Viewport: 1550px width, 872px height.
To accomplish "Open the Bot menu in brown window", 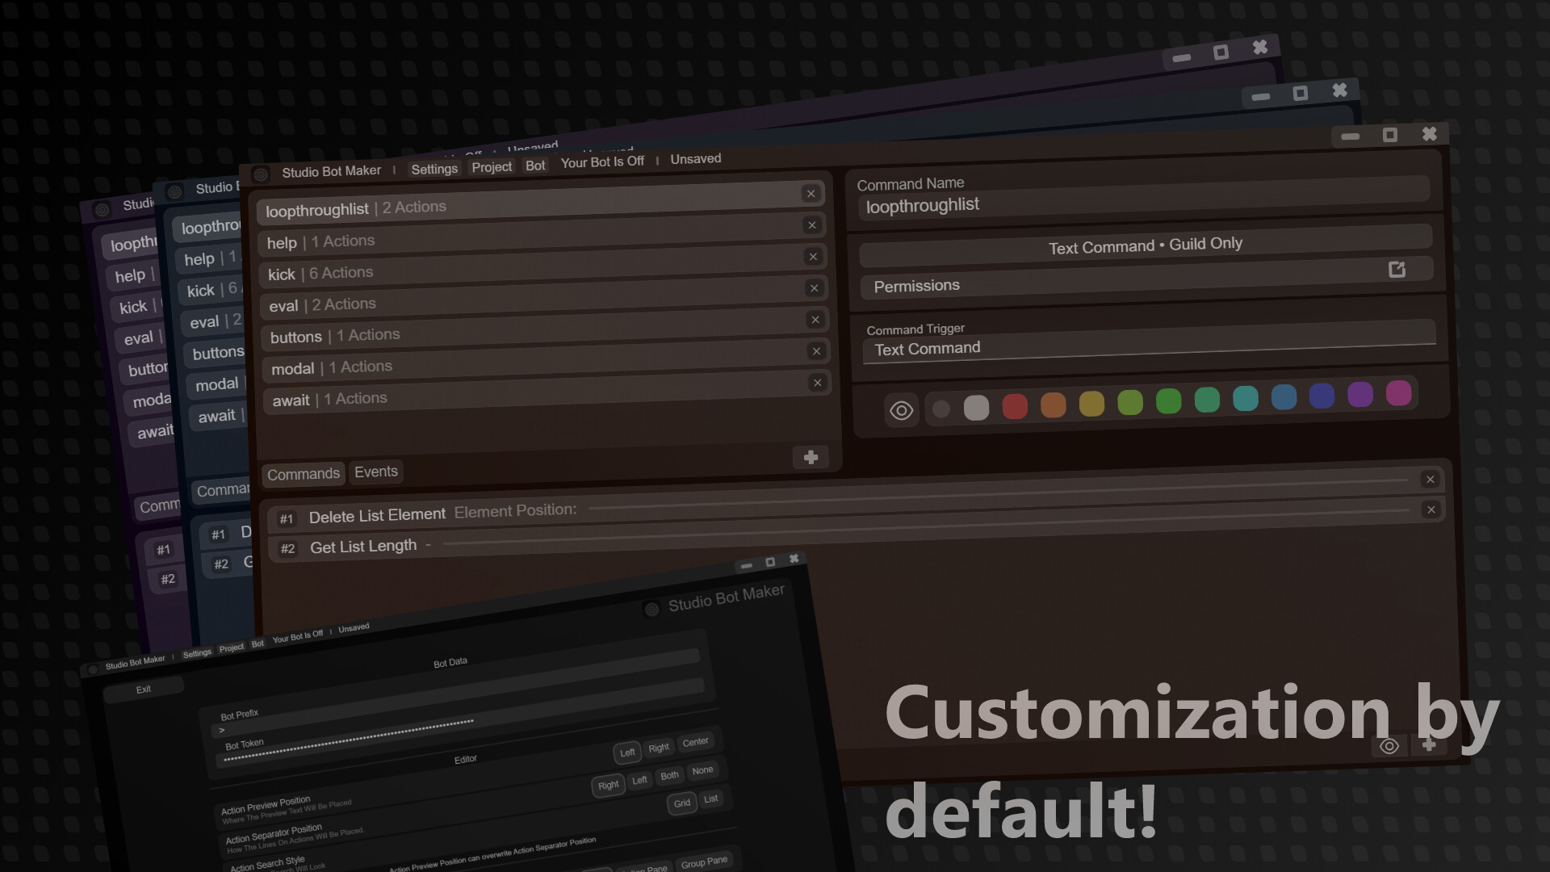I will click(x=535, y=166).
